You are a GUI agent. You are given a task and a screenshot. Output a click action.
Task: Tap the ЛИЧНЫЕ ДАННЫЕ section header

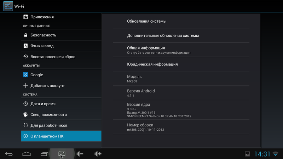pos(36,26)
